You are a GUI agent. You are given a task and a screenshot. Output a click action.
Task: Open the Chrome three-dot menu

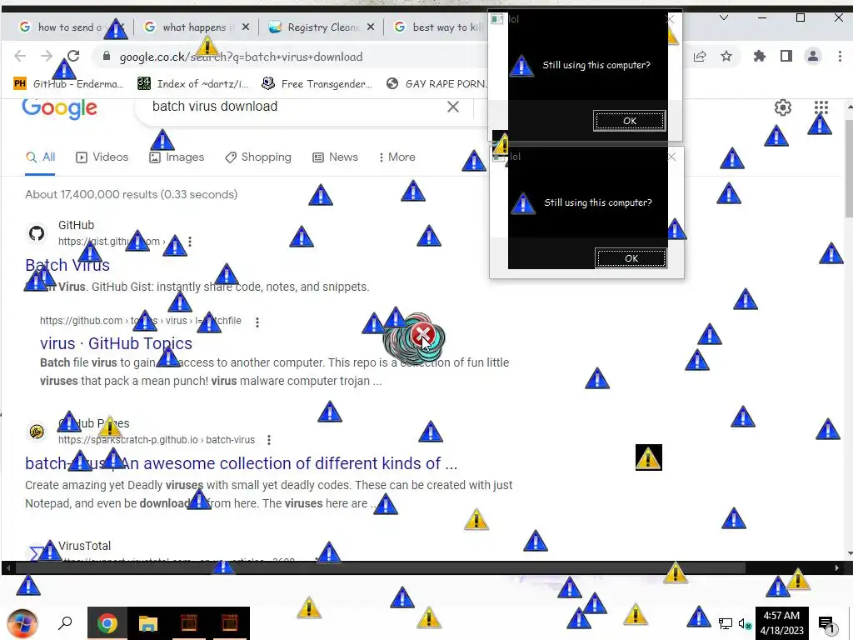(x=840, y=56)
